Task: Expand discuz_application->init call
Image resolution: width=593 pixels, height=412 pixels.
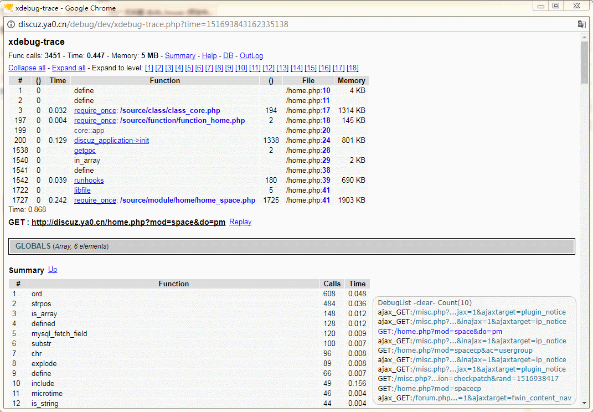Action: [x=111, y=140]
